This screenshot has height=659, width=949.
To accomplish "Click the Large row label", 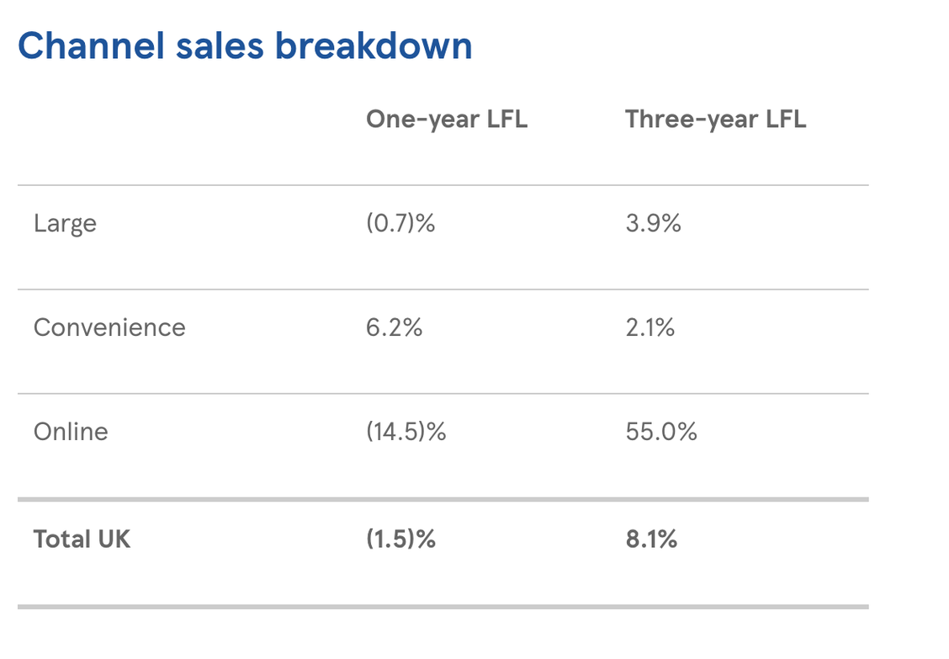I will pos(65,224).
